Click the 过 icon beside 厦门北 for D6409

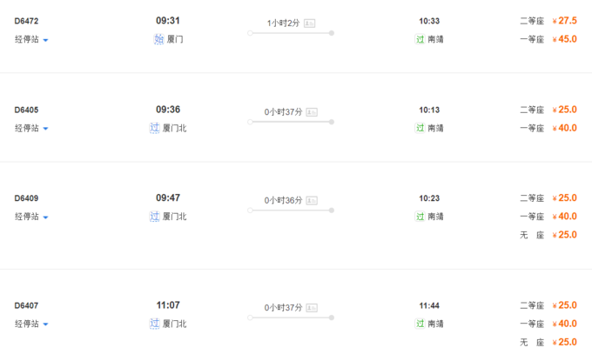coord(155,217)
